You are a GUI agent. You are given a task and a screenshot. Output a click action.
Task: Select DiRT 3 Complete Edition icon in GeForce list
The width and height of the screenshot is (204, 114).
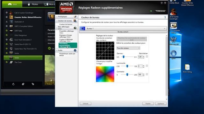pyautogui.click(x=11, y=26)
